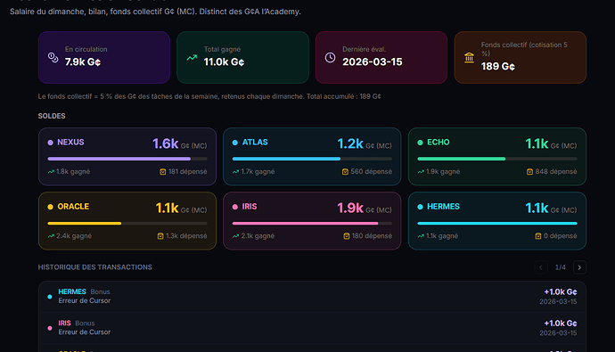Click ATLAS blue status dot
This screenshot has height=352, width=615.
(x=235, y=143)
